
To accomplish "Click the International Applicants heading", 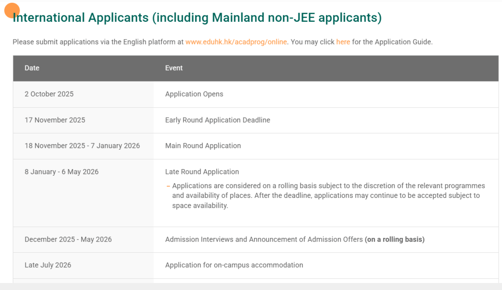I will click(x=197, y=18).
